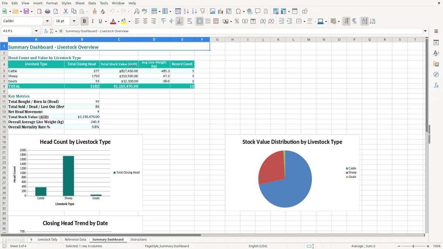Toggle Bold formatting
Screen dimensions: 443x249
(x=84, y=21)
